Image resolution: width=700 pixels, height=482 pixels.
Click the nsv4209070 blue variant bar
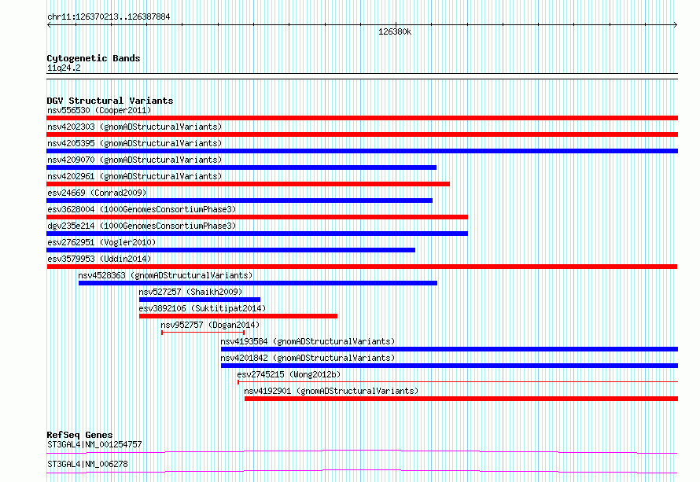click(241, 167)
